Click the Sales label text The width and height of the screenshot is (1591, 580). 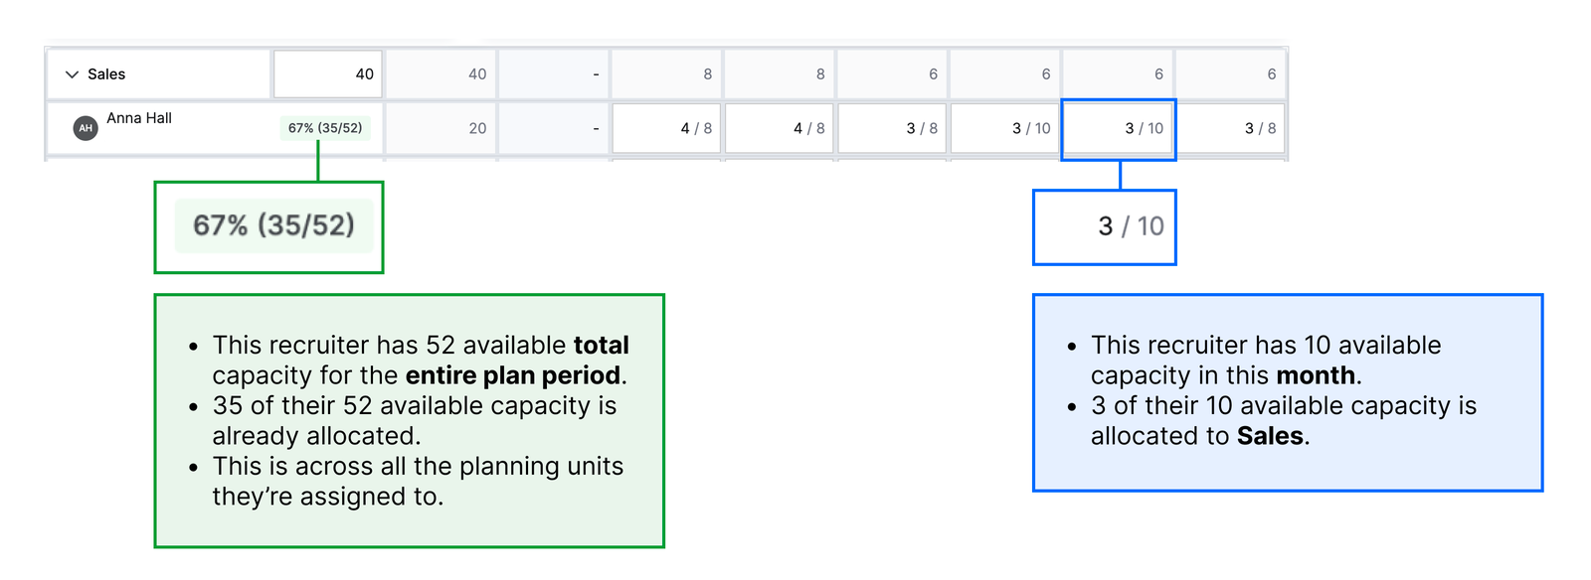click(106, 74)
